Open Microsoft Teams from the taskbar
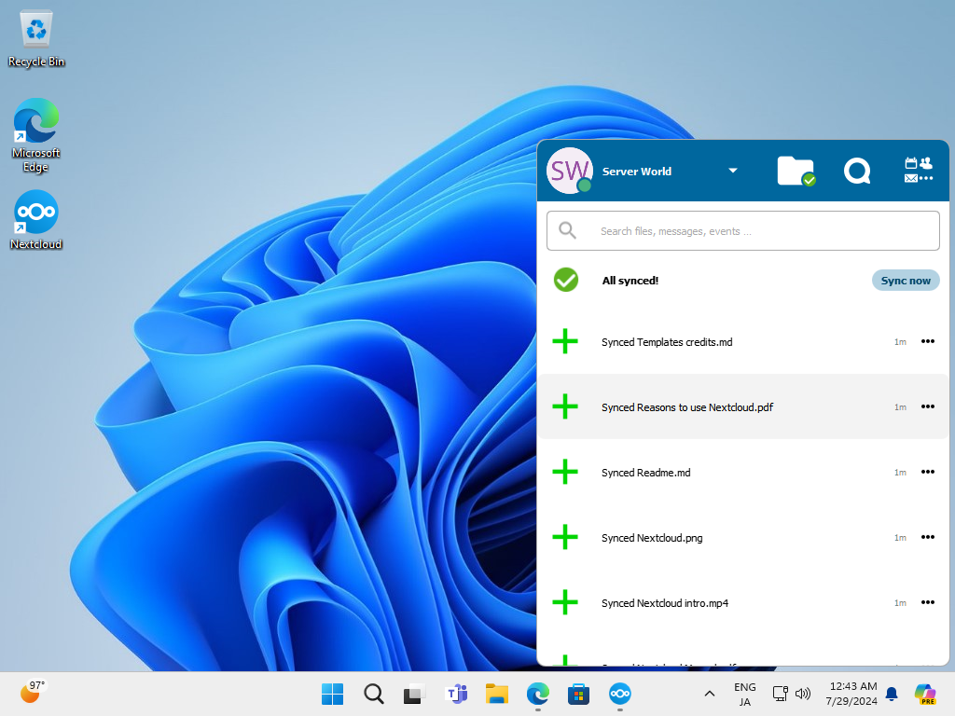Screen dimensions: 955x716 456,694
